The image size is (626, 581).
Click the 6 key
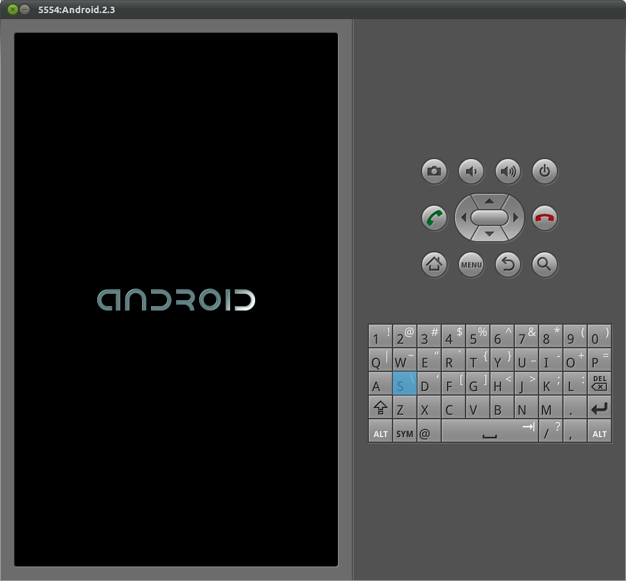pos(502,336)
